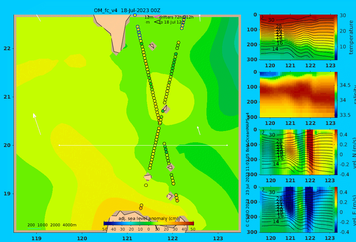The height and width of the screenshot is (242, 356).
Task: Click the 'adj. sea level anomaly (cm)' label
Action: pyautogui.click(x=149, y=219)
